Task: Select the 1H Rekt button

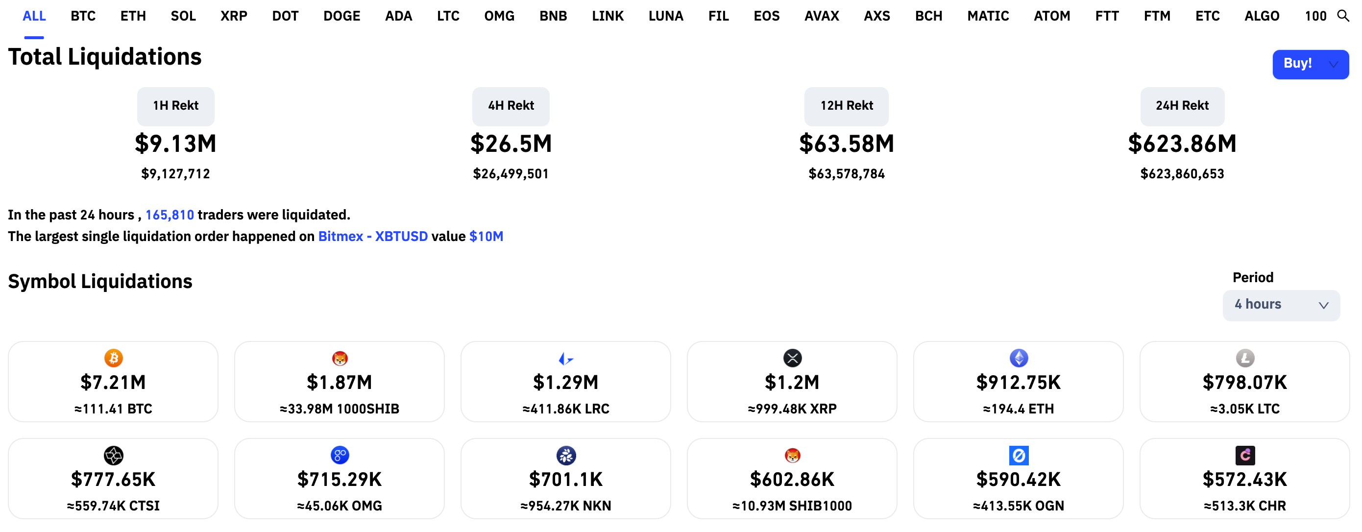Action: (175, 106)
